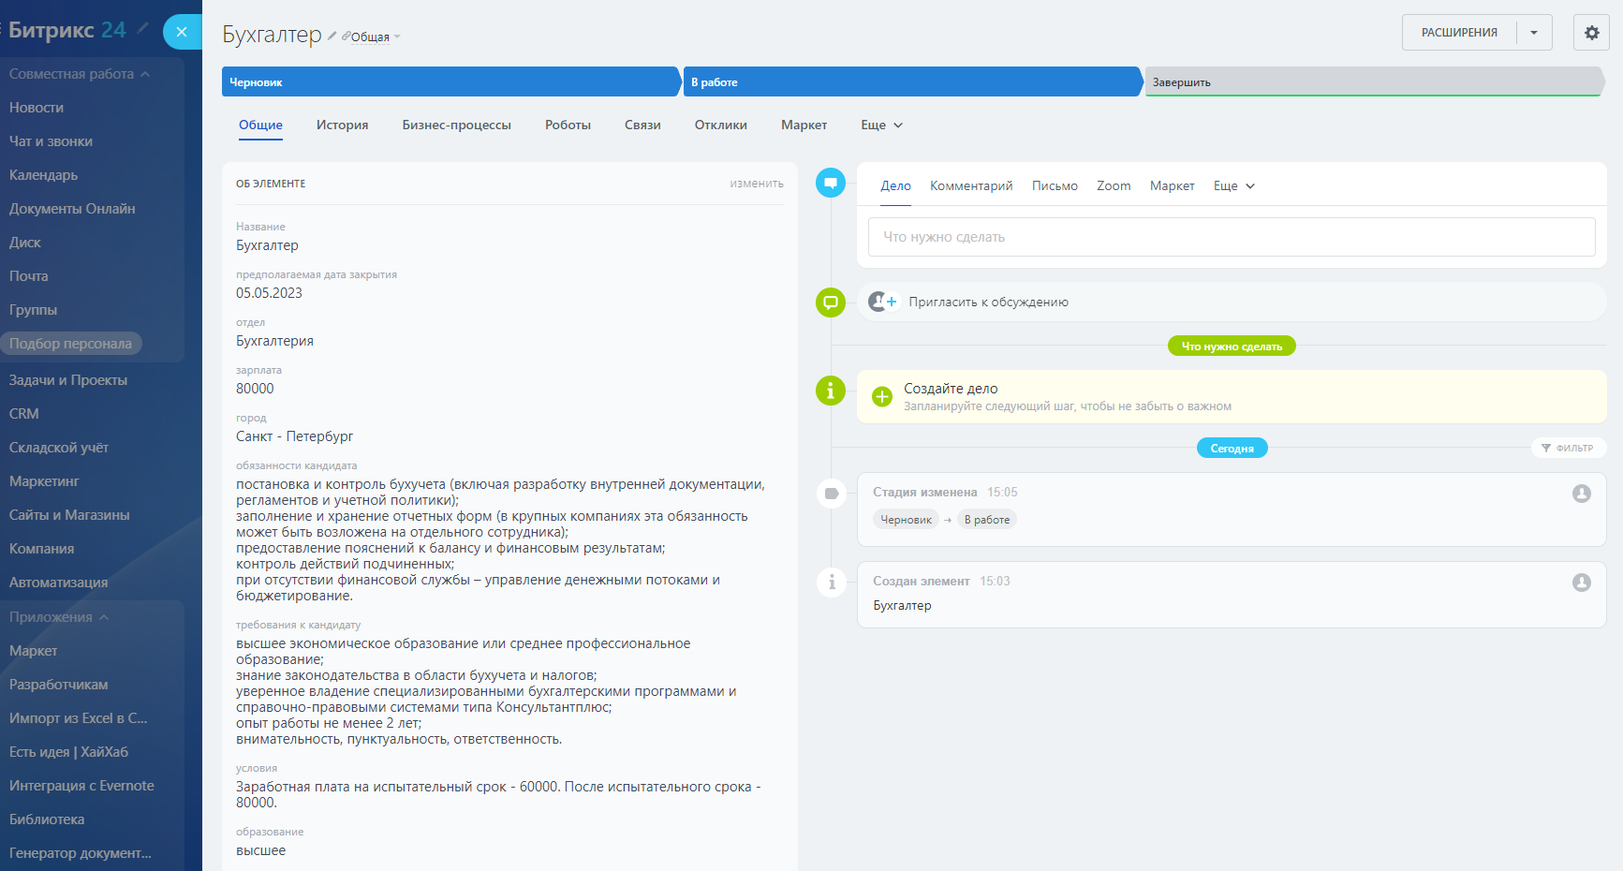Click the Битрикс 24 logo

coord(66,30)
